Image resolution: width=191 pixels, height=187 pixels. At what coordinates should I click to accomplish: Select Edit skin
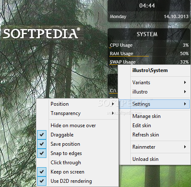click(154, 126)
